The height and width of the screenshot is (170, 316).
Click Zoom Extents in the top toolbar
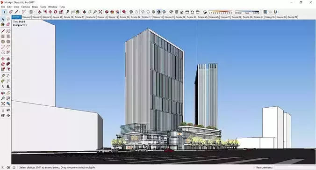tap(101, 12)
